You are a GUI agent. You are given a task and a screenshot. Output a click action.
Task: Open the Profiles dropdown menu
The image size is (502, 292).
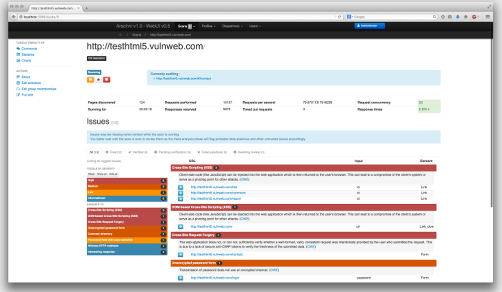pyautogui.click(x=208, y=26)
